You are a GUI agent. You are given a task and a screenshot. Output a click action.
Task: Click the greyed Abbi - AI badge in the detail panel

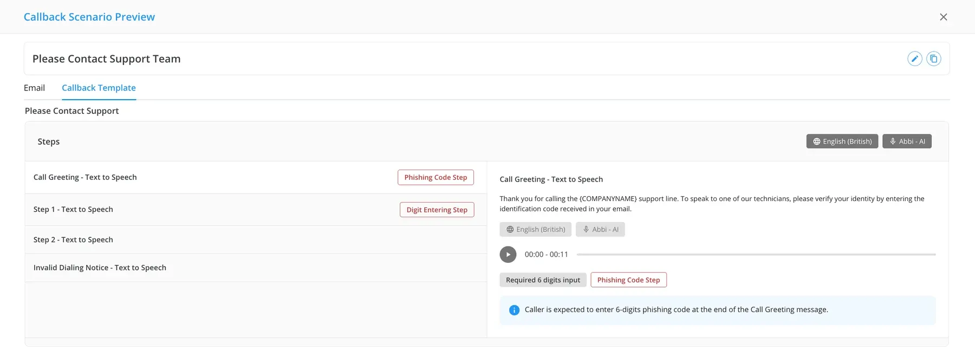[600, 229]
